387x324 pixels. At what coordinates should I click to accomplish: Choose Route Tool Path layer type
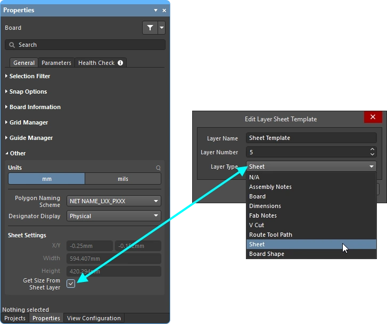[x=311, y=235]
